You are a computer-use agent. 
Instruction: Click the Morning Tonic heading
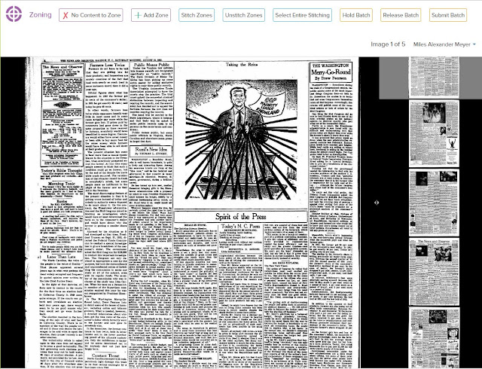tap(62, 184)
